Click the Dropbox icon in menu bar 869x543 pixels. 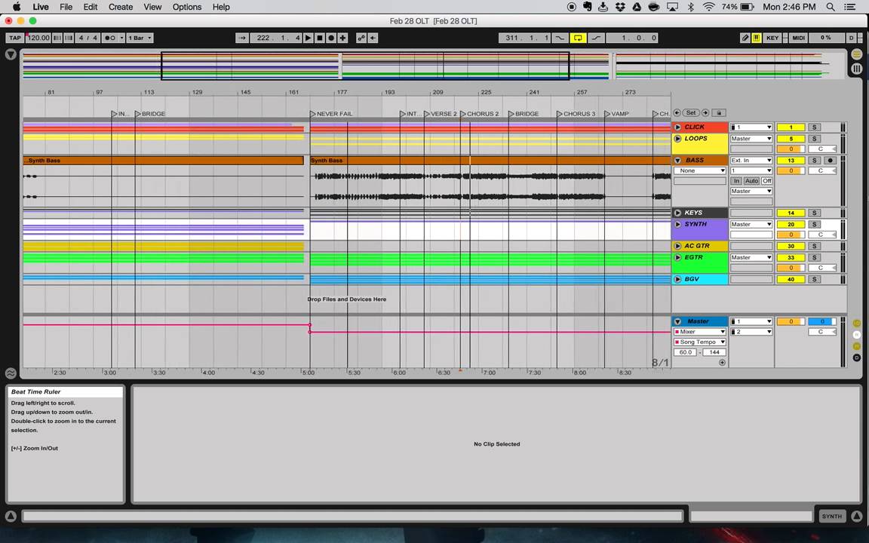tap(620, 7)
